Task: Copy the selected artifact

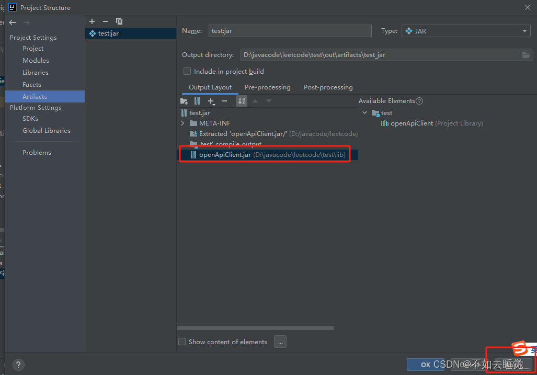Action: (119, 21)
